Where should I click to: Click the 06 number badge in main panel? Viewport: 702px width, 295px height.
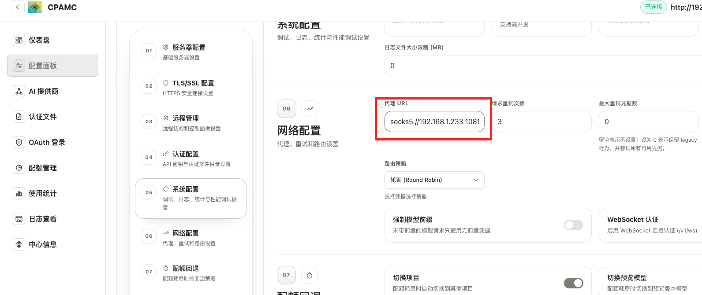pyautogui.click(x=287, y=109)
